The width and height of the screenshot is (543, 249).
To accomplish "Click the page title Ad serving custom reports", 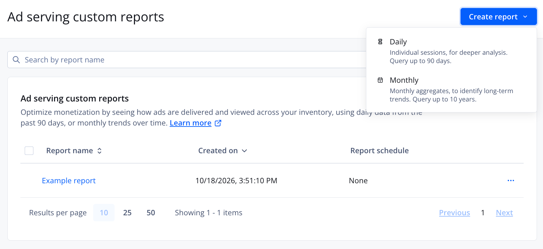I will (x=86, y=17).
